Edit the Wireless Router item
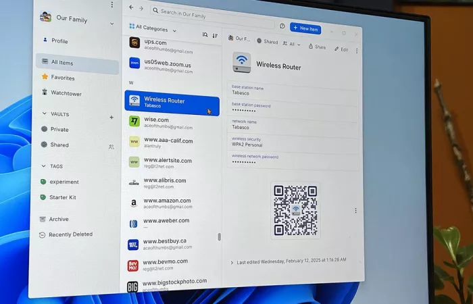The width and height of the screenshot is (473, 304). 341,49
